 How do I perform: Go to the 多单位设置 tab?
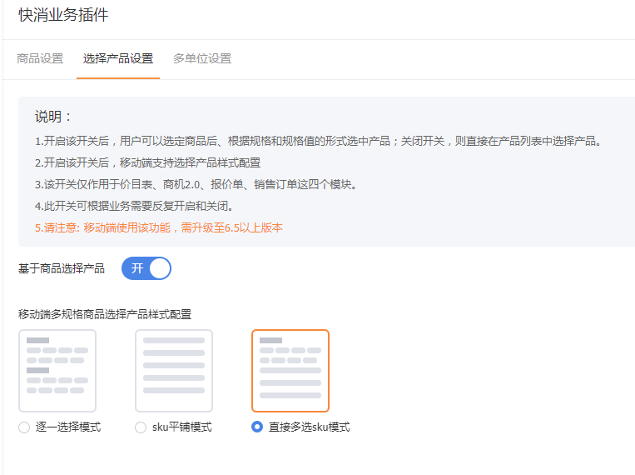point(202,59)
